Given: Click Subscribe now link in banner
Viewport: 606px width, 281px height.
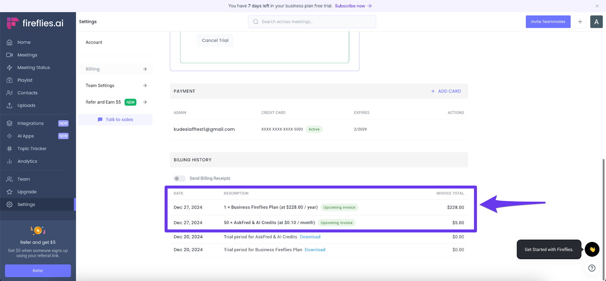Looking at the screenshot, I should coord(353,6).
